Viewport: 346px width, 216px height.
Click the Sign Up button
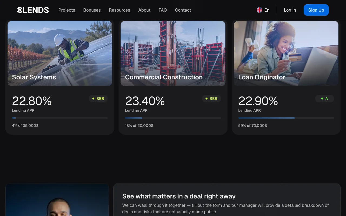(316, 10)
